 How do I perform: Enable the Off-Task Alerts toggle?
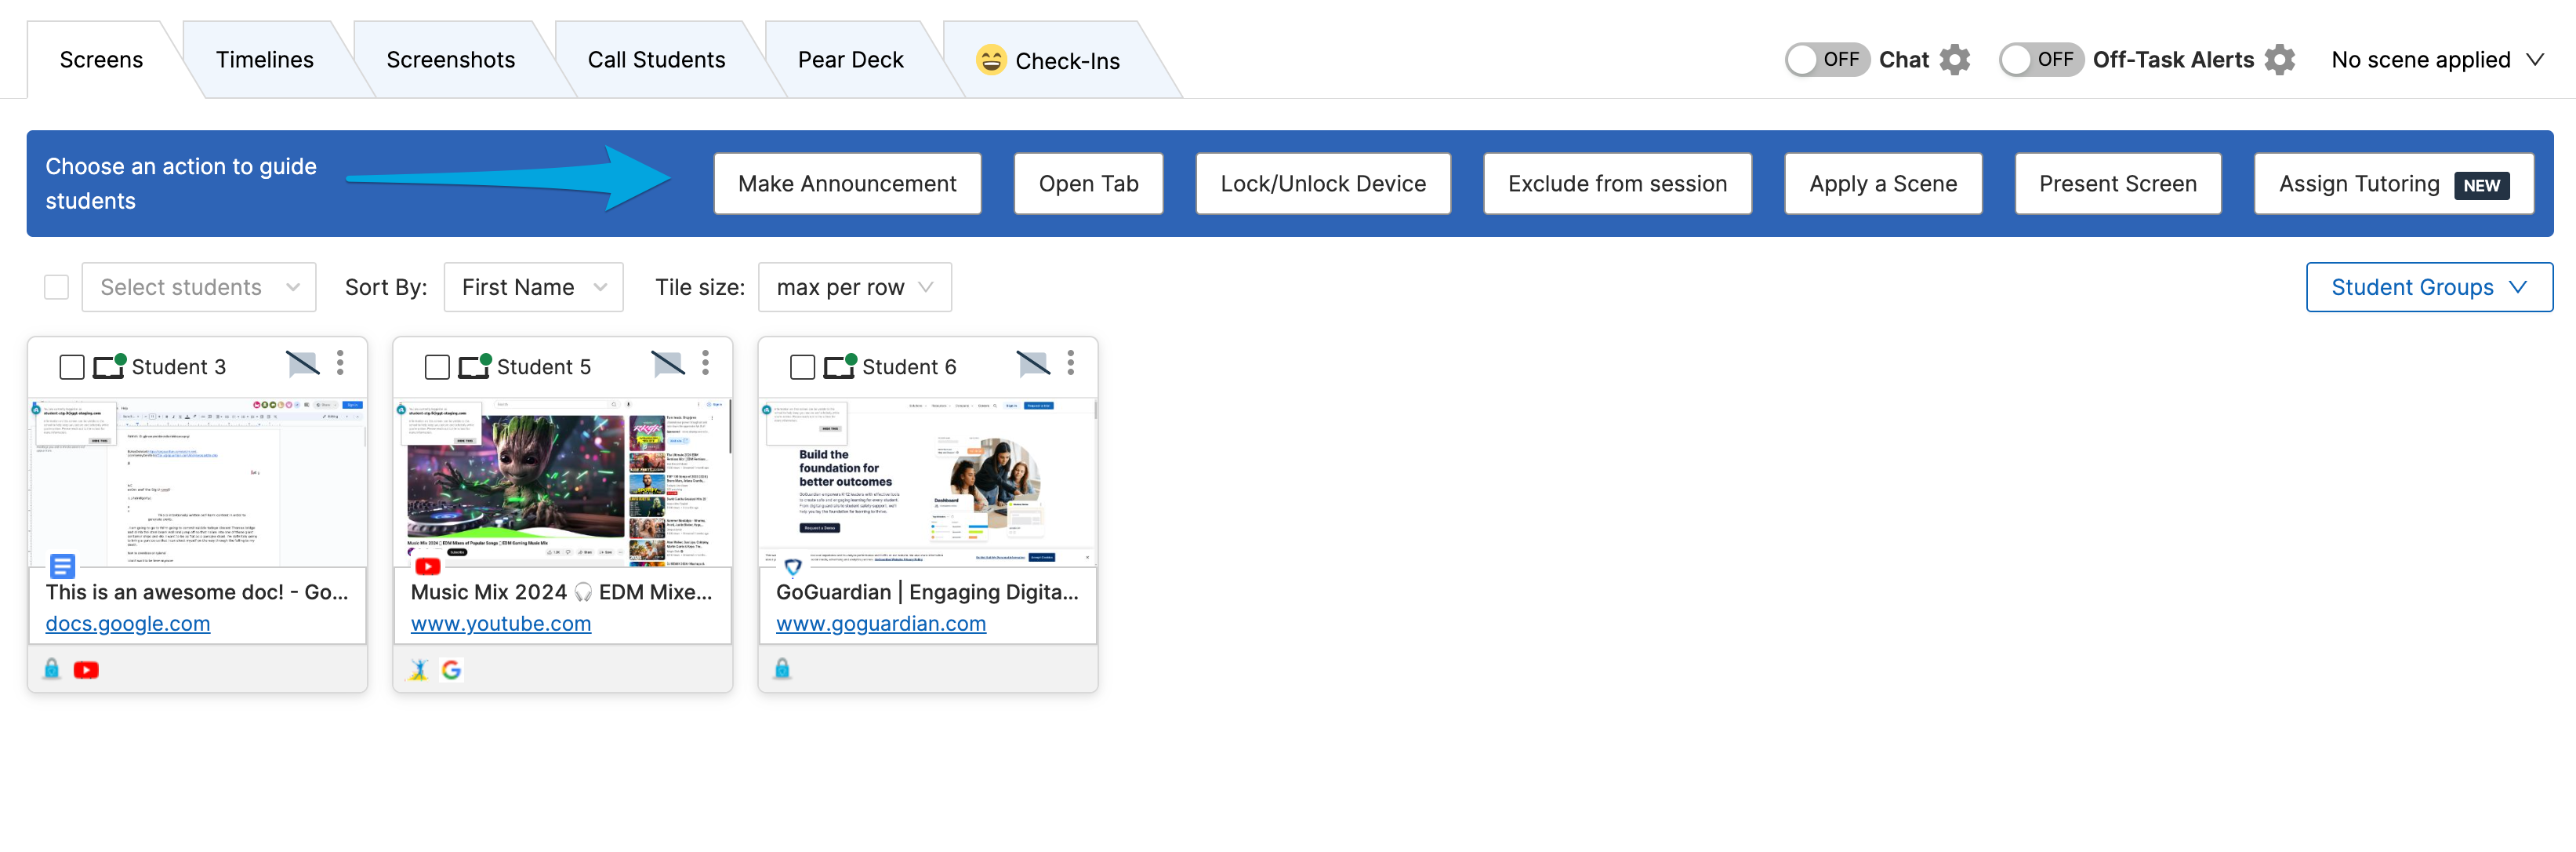pos(2040,60)
